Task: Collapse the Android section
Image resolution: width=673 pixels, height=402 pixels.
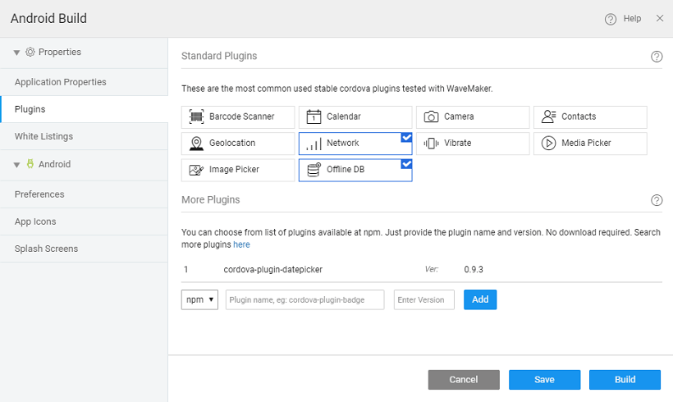Action: (16, 165)
